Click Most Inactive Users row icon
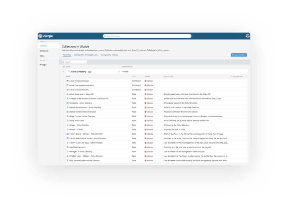This screenshot has height=208, width=288. tap(67, 160)
